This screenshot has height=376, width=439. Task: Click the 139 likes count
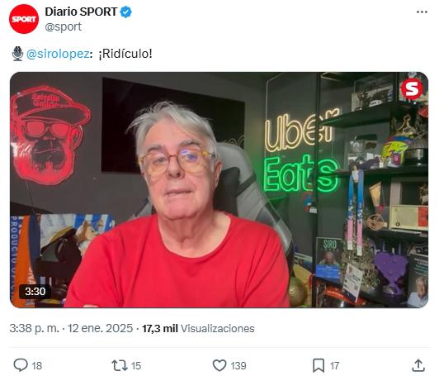pyautogui.click(x=238, y=366)
